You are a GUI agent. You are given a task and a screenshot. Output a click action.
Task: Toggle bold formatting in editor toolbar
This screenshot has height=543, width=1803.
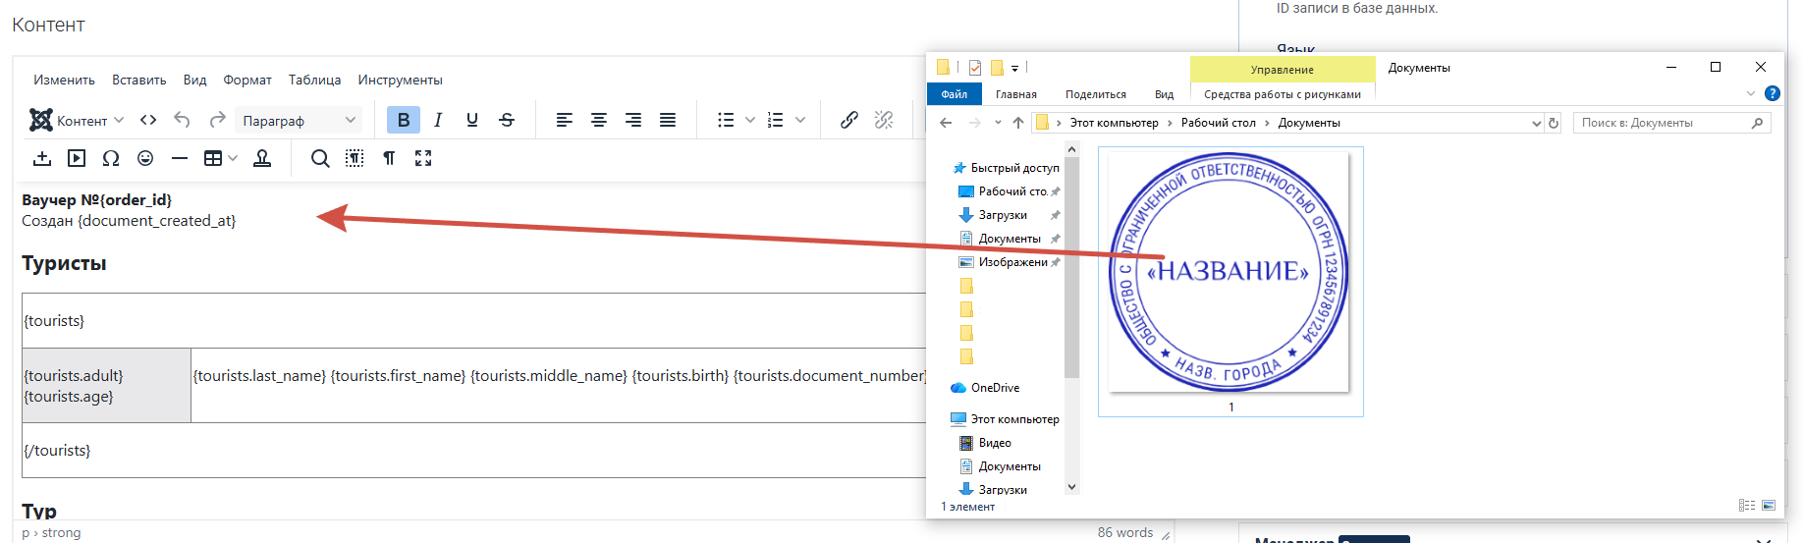coord(404,120)
